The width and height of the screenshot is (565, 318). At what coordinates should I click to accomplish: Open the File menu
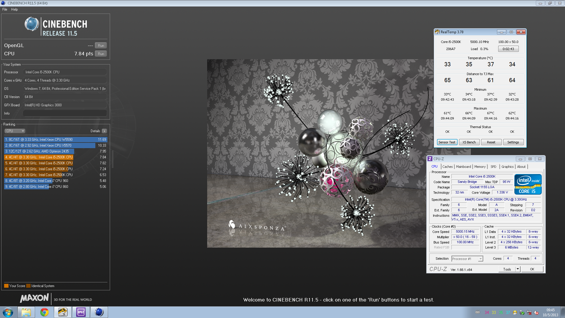(5, 9)
